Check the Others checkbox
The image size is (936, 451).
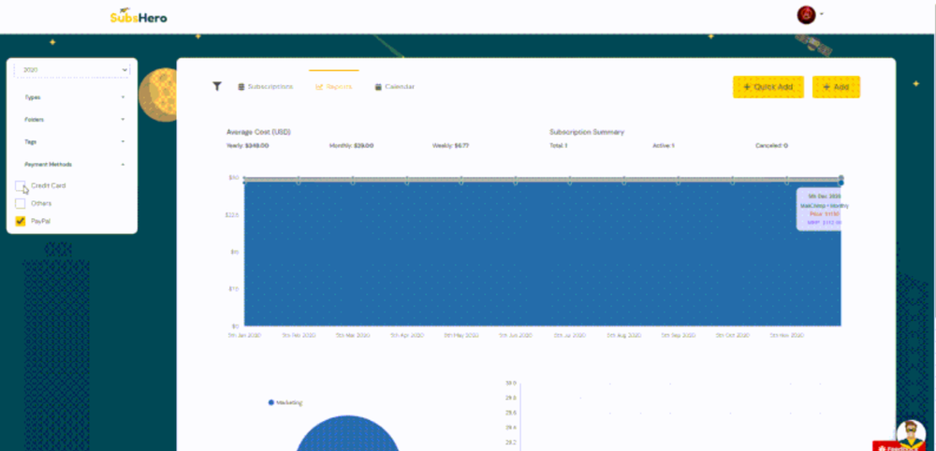pyautogui.click(x=21, y=203)
